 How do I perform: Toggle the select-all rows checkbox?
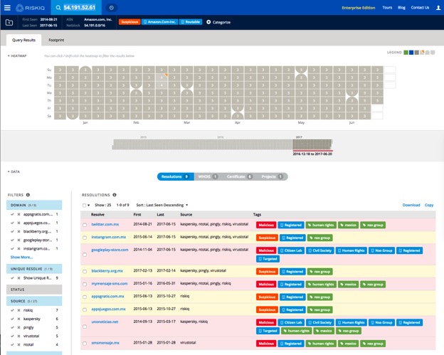pos(84,205)
